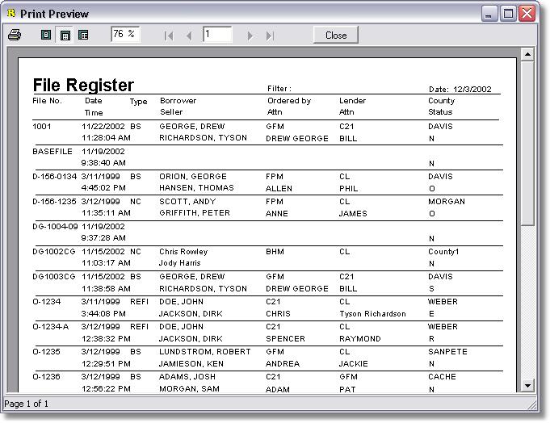Click borrower SCOTT, ANDY
The width and height of the screenshot is (550, 423).
[187, 202]
